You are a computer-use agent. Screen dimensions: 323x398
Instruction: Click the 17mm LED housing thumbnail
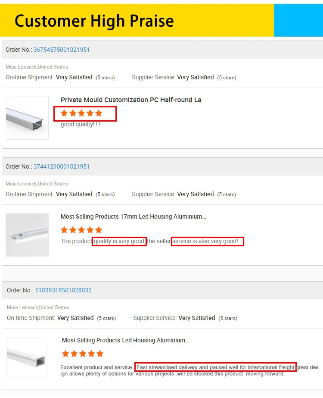(x=27, y=235)
